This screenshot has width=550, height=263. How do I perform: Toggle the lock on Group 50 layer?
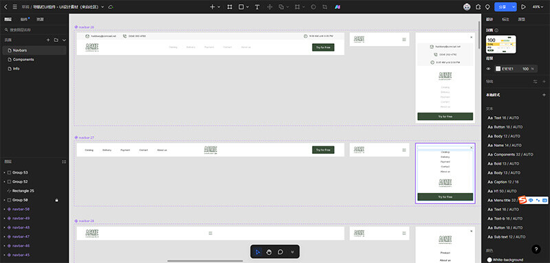(57, 200)
